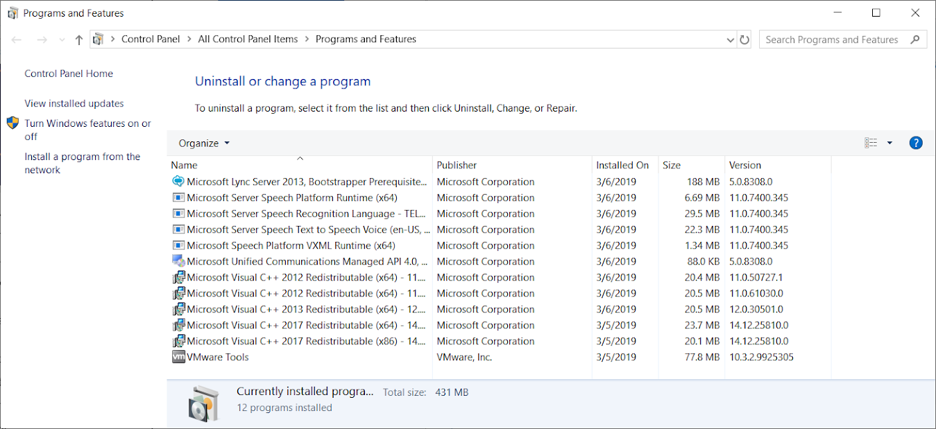Image resolution: width=936 pixels, height=429 pixels.
Task: Click the "12 programs installed" status text
Action: (x=284, y=408)
